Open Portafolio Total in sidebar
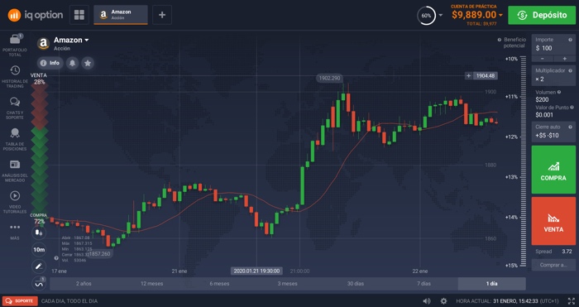 coord(15,45)
